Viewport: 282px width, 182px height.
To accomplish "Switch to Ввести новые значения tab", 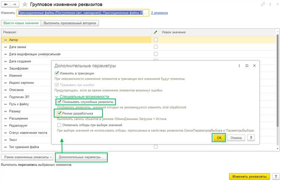I will point(21,23).
